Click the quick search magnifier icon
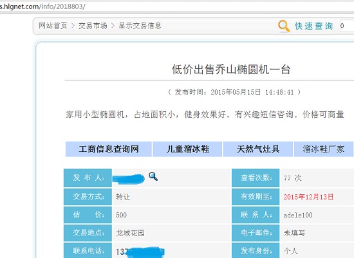The image size is (354, 258). 284,26
